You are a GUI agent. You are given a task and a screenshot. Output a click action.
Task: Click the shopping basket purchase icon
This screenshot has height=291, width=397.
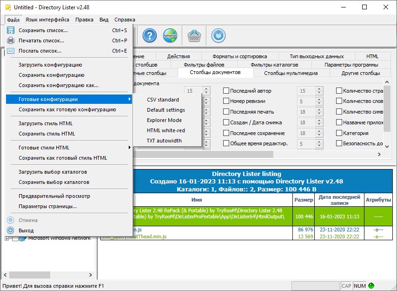point(194,35)
